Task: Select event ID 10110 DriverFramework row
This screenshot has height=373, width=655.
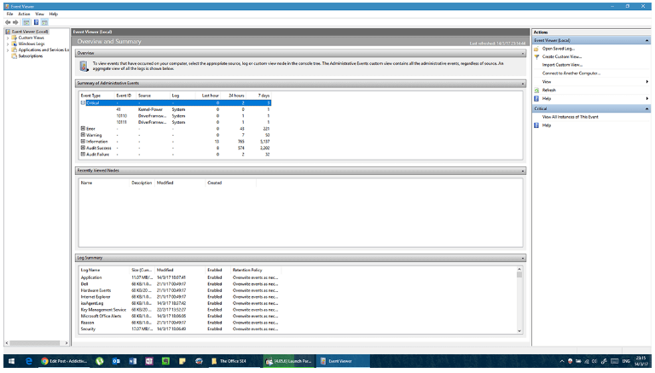Action: (x=176, y=116)
